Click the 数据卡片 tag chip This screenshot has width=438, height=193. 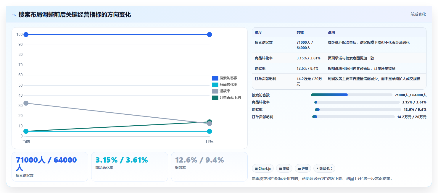point(324,168)
